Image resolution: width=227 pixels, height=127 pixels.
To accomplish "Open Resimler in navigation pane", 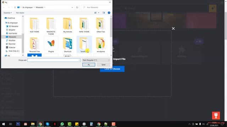I will tap(11, 44).
